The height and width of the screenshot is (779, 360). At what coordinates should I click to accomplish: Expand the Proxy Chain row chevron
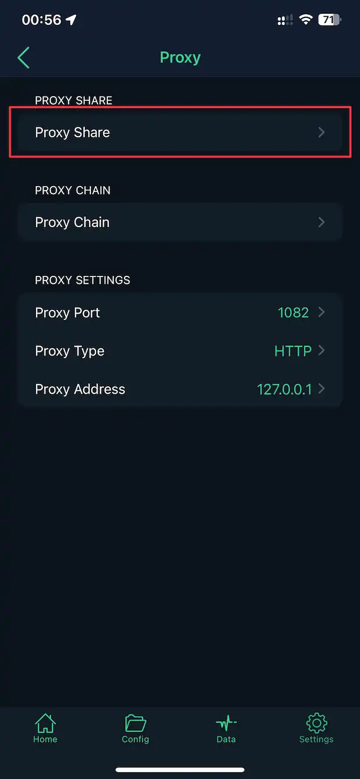coord(322,223)
